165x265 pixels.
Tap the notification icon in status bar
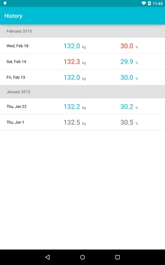click(x=5, y=4)
